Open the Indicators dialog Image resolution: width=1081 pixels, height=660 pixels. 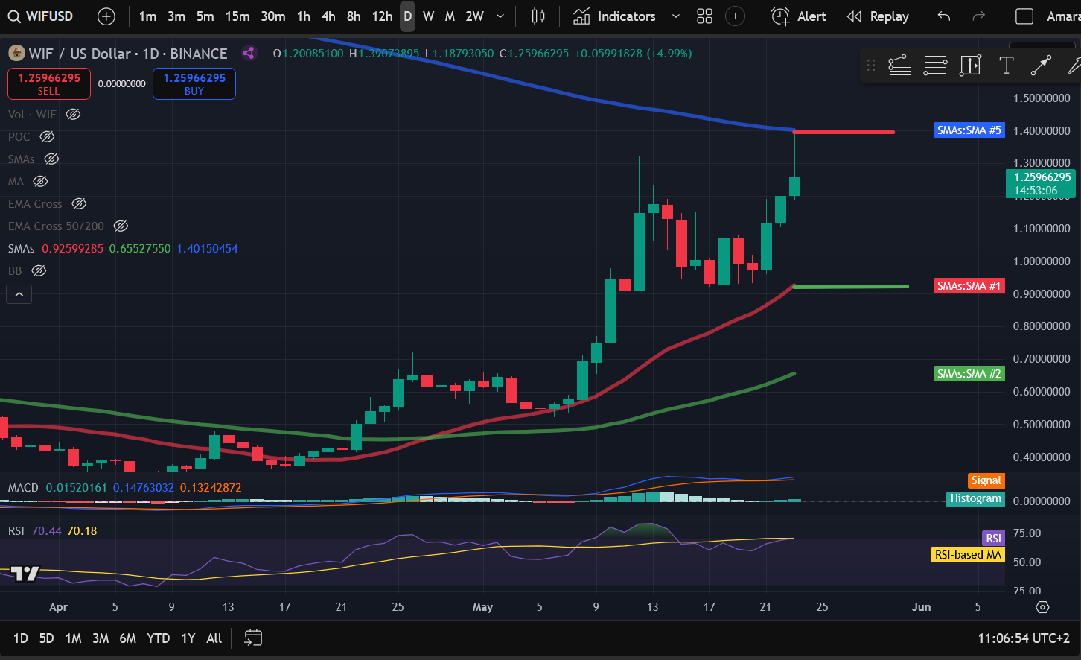[x=615, y=16]
